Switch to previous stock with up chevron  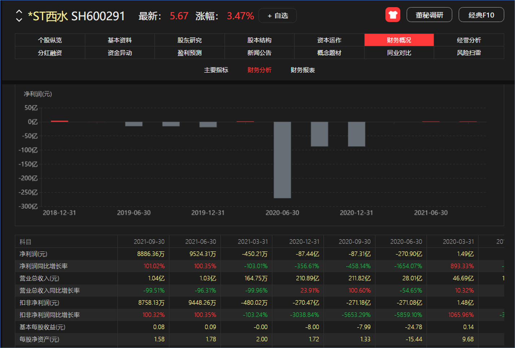[19, 12]
